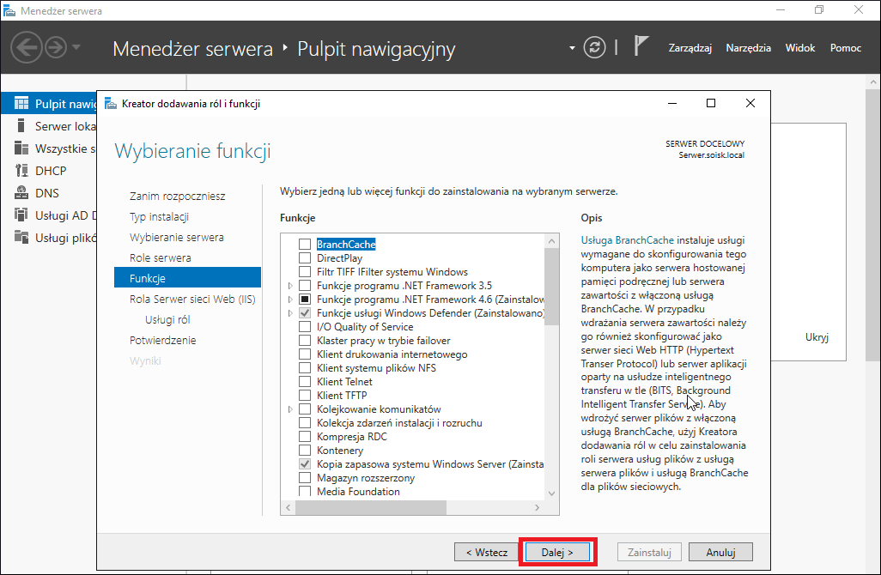This screenshot has width=881, height=575.
Task: Check the Klient Telnet checkbox
Action: [x=305, y=382]
